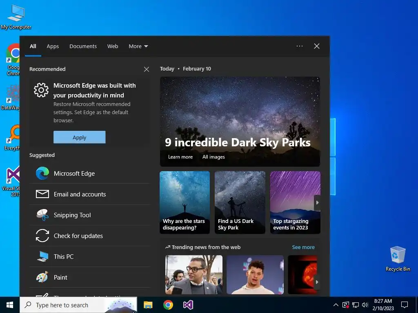Viewport: 418px width, 313px height.
Task: Open the volume control in tray
Action: 365,305
